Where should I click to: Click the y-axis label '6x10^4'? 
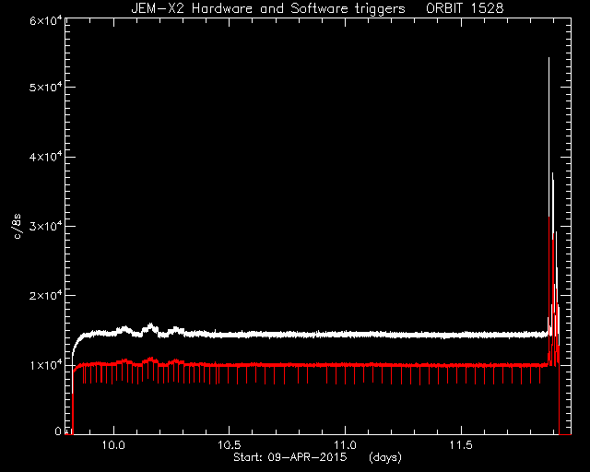tap(46, 20)
